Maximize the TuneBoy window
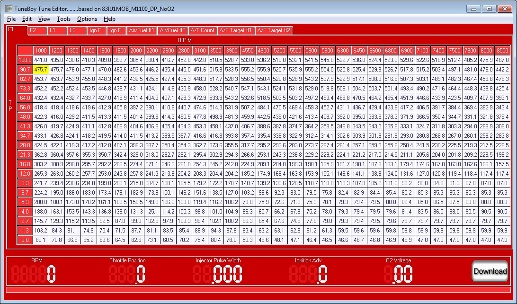This screenshot has width=517, height=304. pyautogui.click(x=488, y=9)
